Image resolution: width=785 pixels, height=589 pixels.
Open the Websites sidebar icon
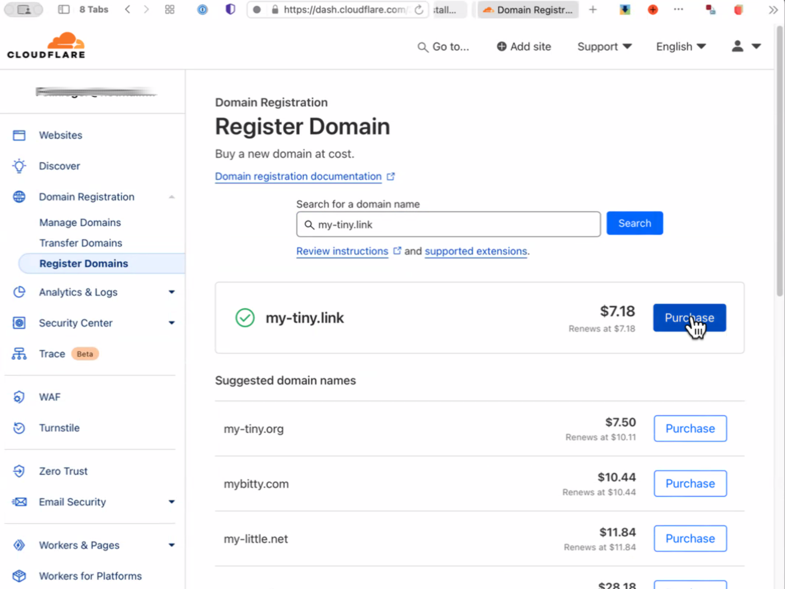point(19,135)
